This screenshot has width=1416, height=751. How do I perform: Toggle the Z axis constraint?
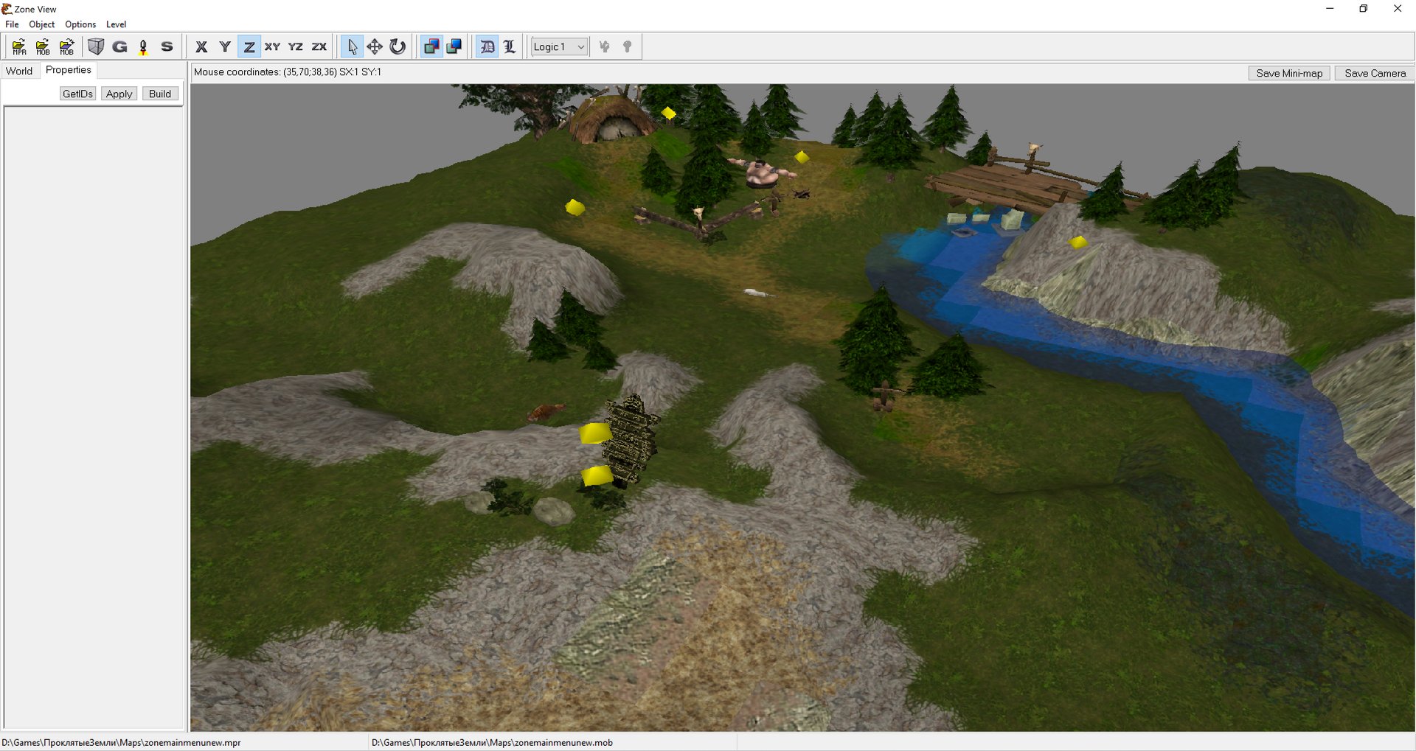click(249, 47)
